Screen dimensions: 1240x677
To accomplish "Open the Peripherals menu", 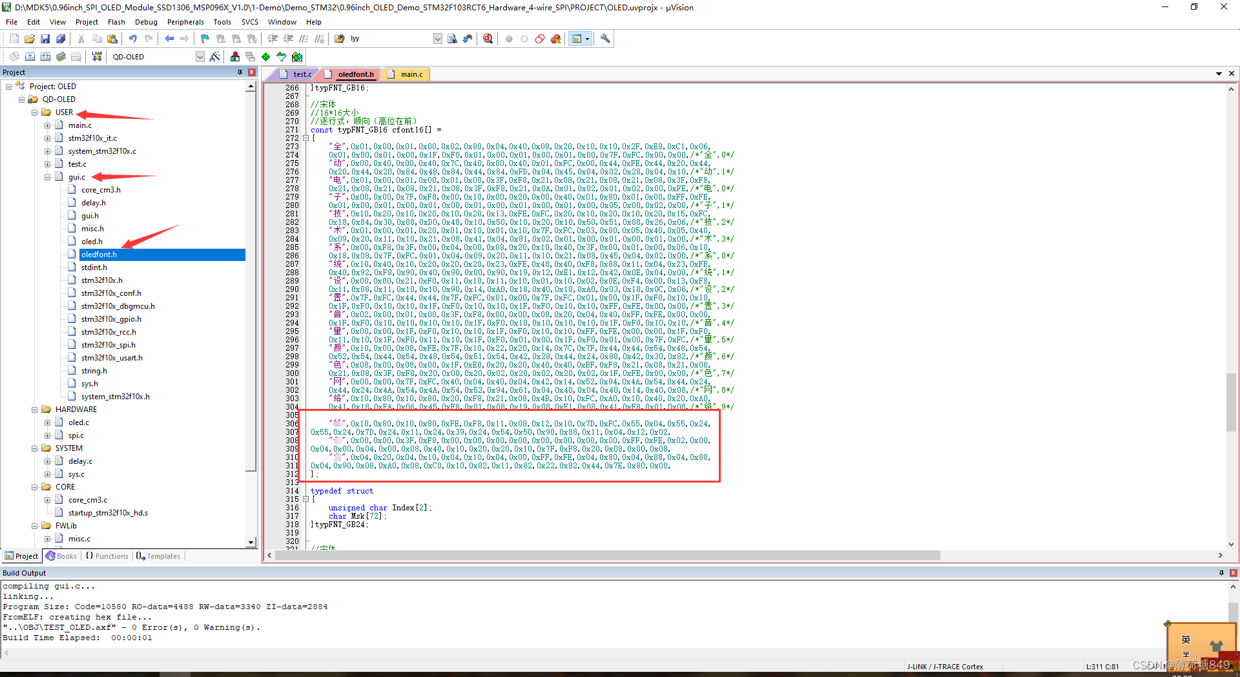I will point(185,21).
